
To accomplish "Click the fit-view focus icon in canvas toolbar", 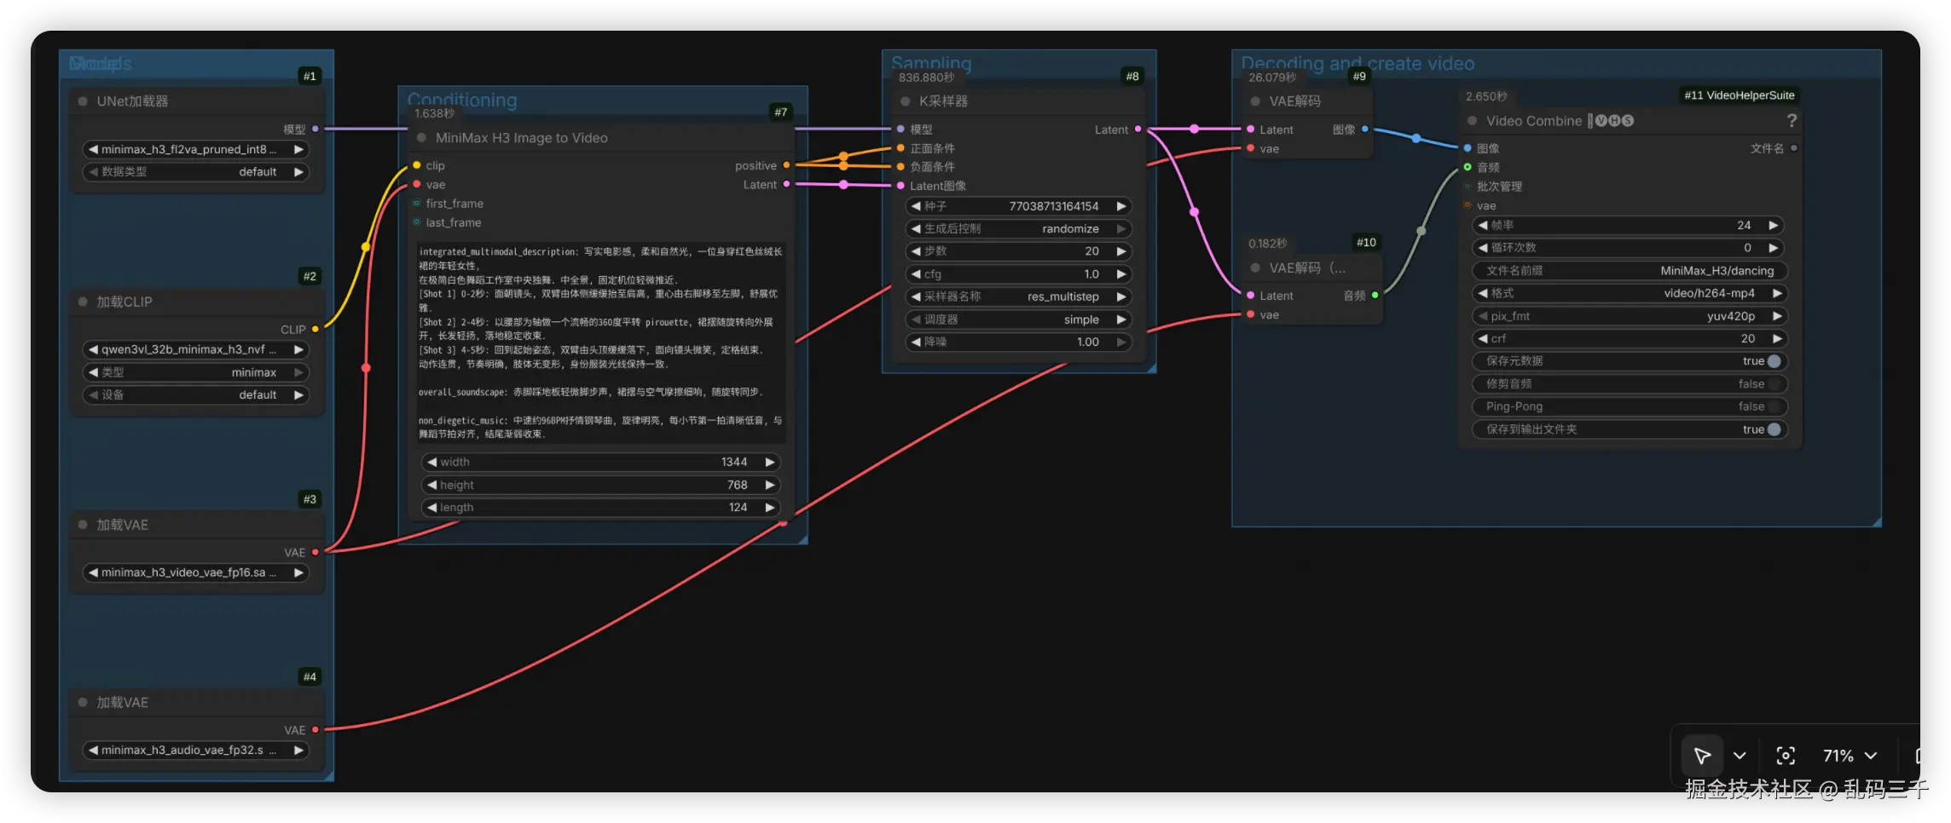I will [1785, 756].
